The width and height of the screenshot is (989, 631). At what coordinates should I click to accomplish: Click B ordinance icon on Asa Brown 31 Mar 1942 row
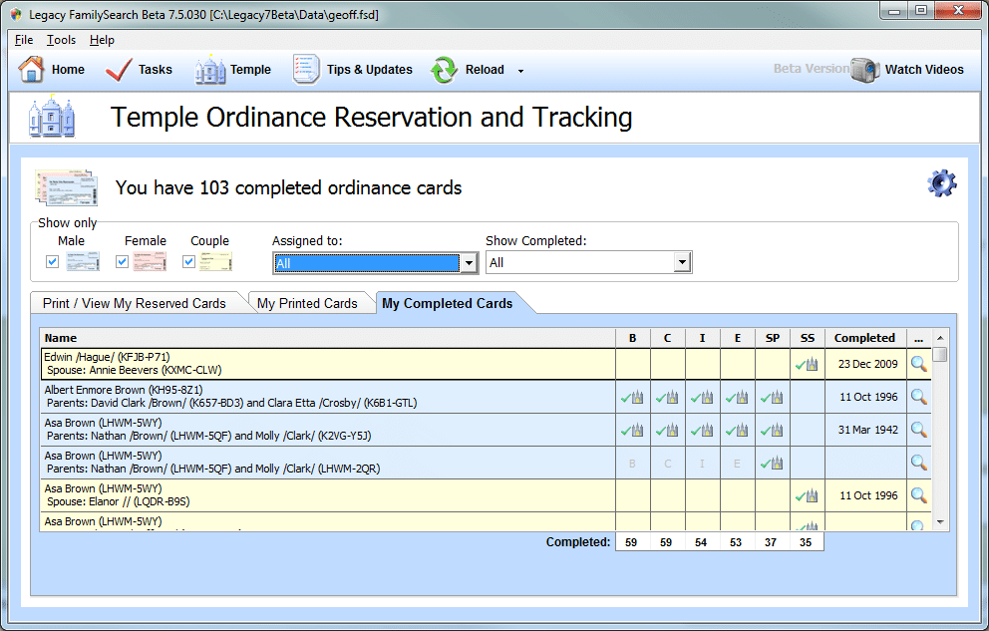point(632,430)
